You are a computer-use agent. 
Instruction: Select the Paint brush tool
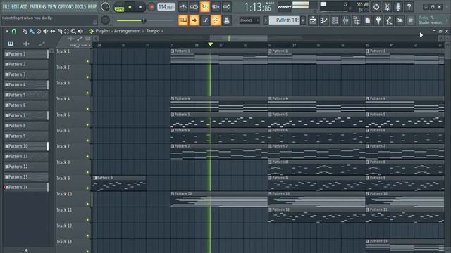pyautogui.click(x=32, y=31)
